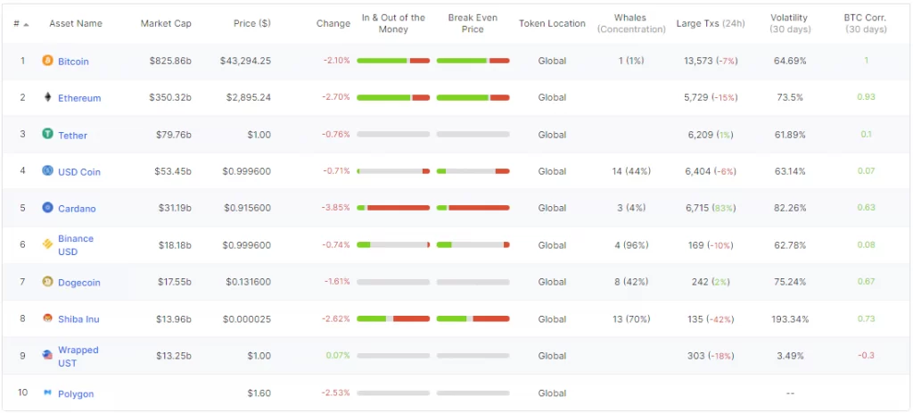Open the Wrapped UST asset link
The height and width of the screenshot is (413, 913).
pyautogui.click(x=78, y=357)
